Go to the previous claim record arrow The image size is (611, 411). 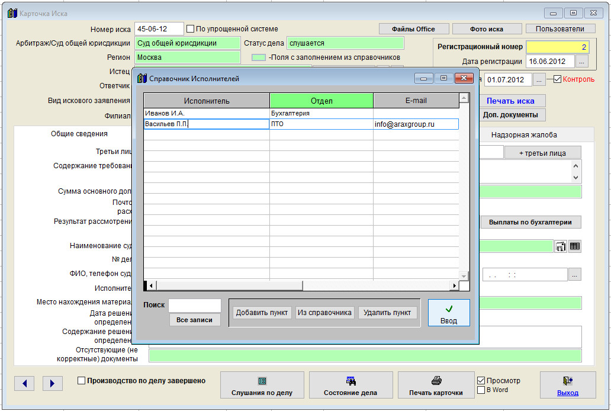click(x=24, y=383)
